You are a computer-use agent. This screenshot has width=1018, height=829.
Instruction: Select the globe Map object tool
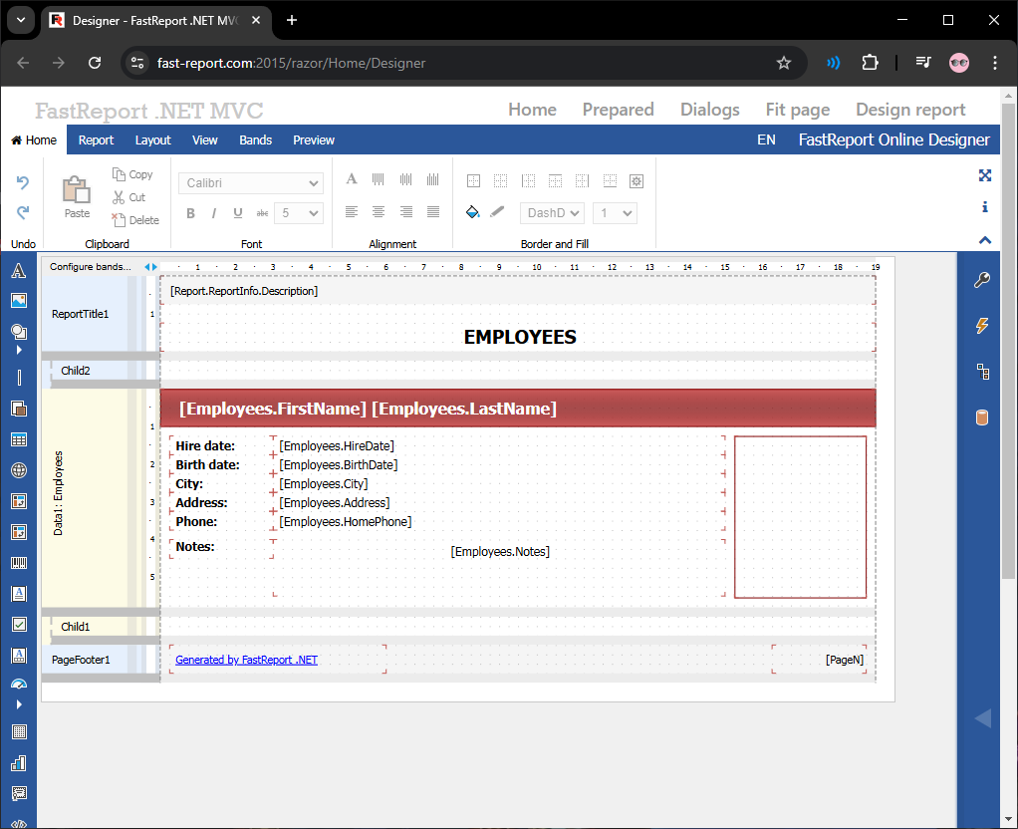point(19,470)
